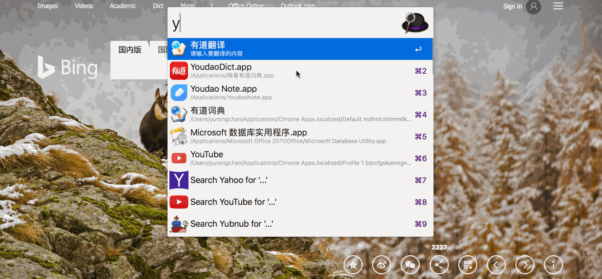Viewport: 602px width, 279px height.
Task: Click the blue Youdao Note pencil icon
Action: tap(179, 93)
